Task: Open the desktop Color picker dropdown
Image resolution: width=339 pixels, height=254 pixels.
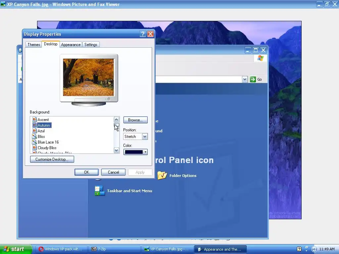Action: pos(135,152)
